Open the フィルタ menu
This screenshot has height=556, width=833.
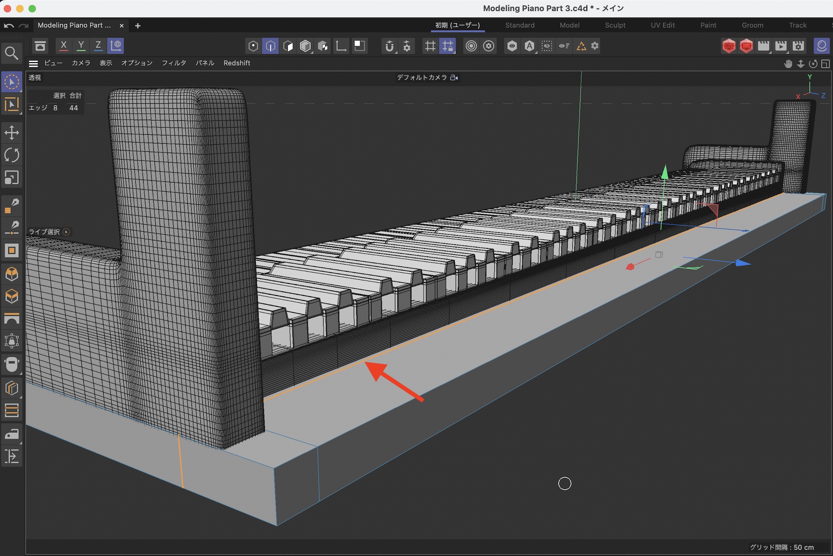(x=174, y=63)
